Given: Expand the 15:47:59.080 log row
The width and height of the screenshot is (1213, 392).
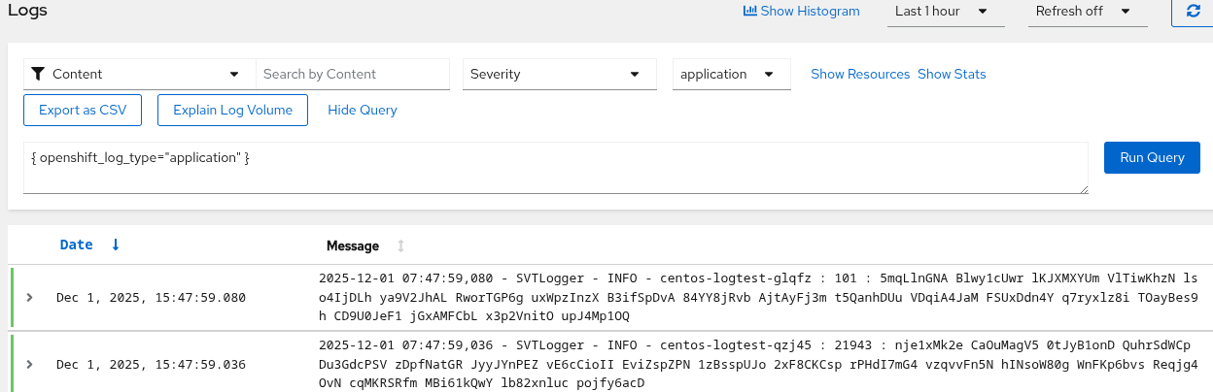Looking at the screenshot, I should tap(29, 297).
